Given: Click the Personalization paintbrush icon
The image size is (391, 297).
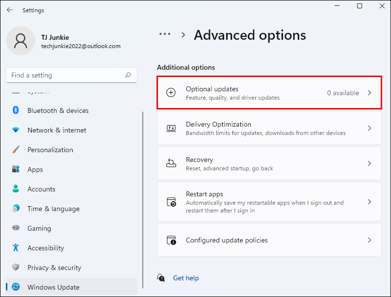Looking at the screenshot, I should (x=16, y=150).
